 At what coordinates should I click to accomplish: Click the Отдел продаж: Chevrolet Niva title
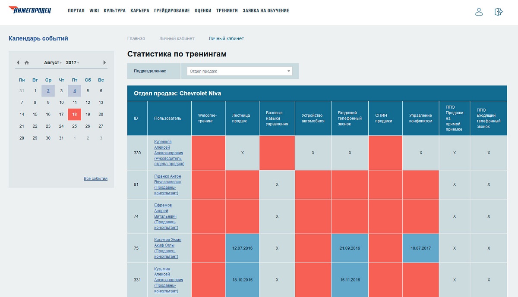(177, 93)
